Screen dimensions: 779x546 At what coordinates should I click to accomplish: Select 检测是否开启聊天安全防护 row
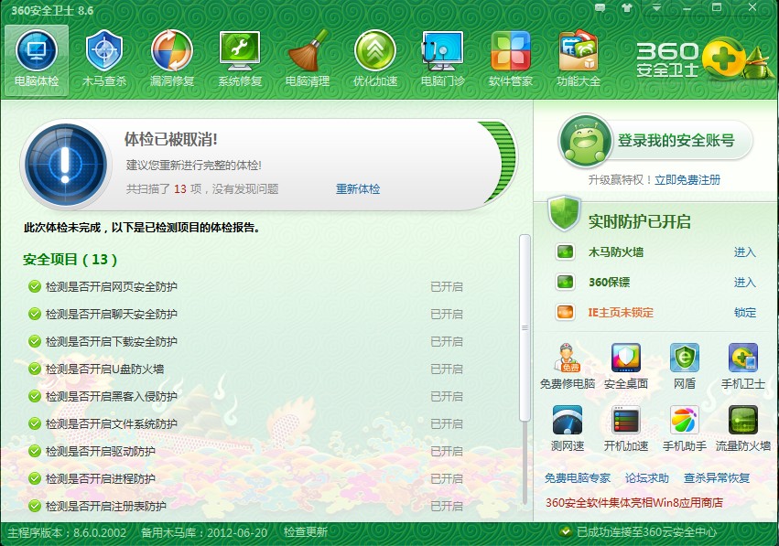(x=245, y=315)
